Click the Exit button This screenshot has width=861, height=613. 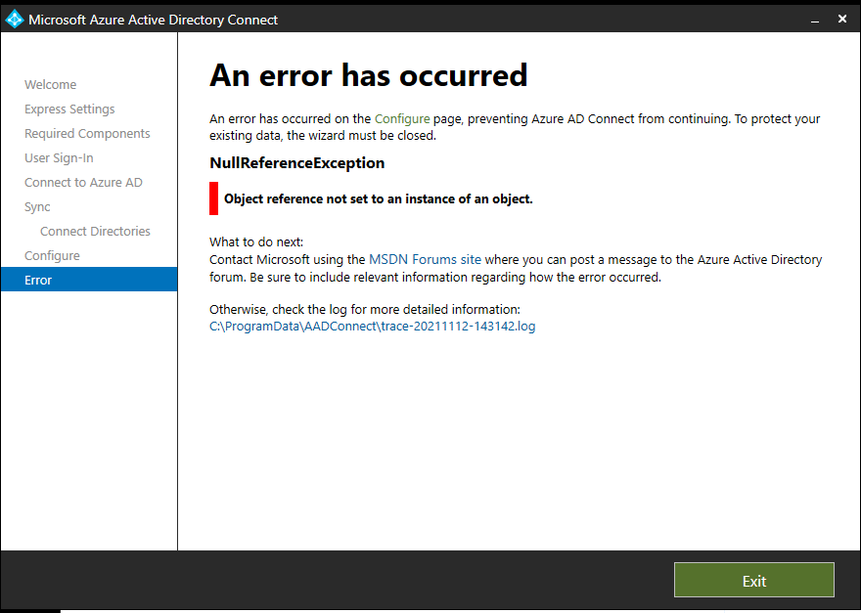tap(754, 580)
